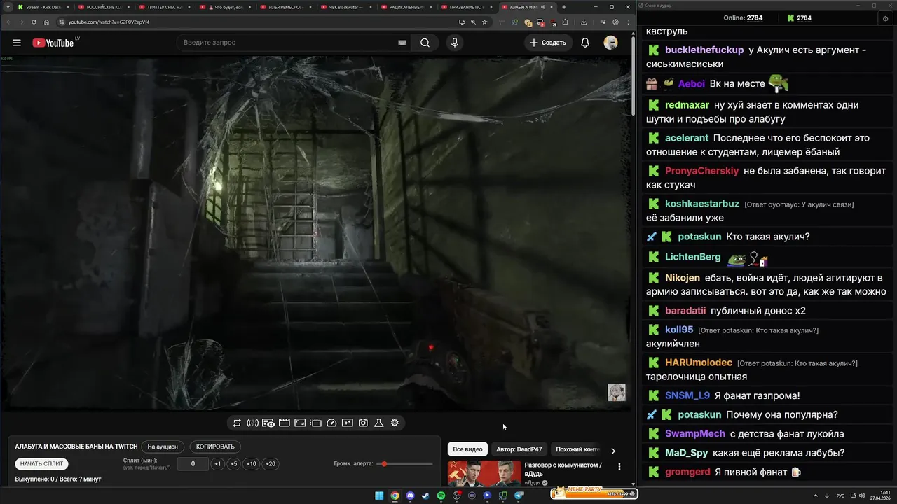Open Windows Start menu
Screen dimensions: 897x504
tap(379, 496)
